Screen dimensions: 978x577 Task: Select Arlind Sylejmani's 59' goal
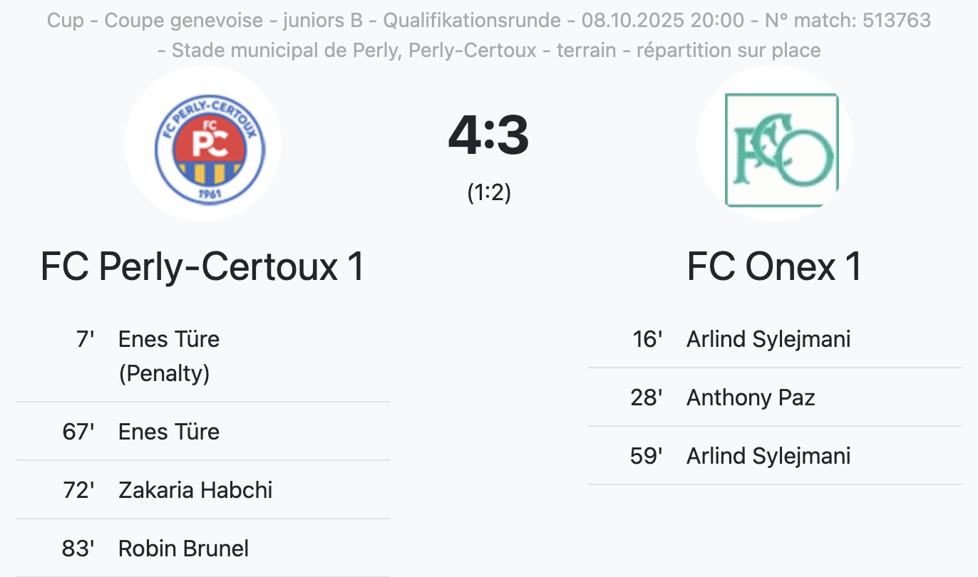point(768,456)
